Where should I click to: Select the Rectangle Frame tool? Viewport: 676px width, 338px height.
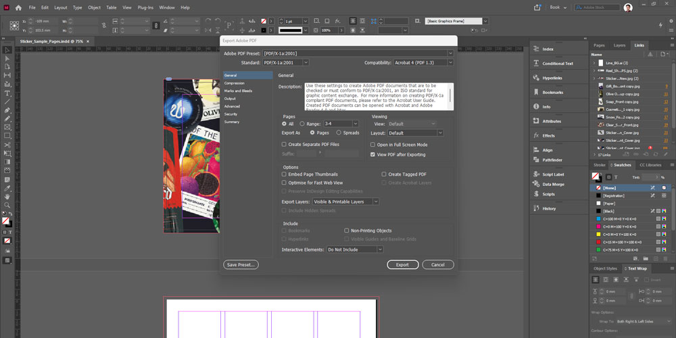click(7, 127)
